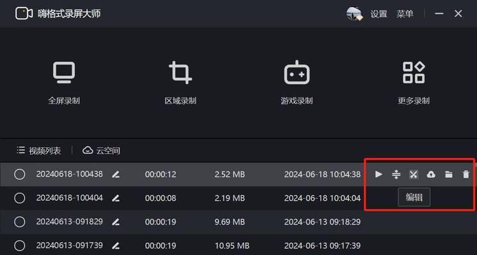Screen dimensions: 477x255
Task: Switch to the 视频列表 tab
Action: (x=38, y=150)
